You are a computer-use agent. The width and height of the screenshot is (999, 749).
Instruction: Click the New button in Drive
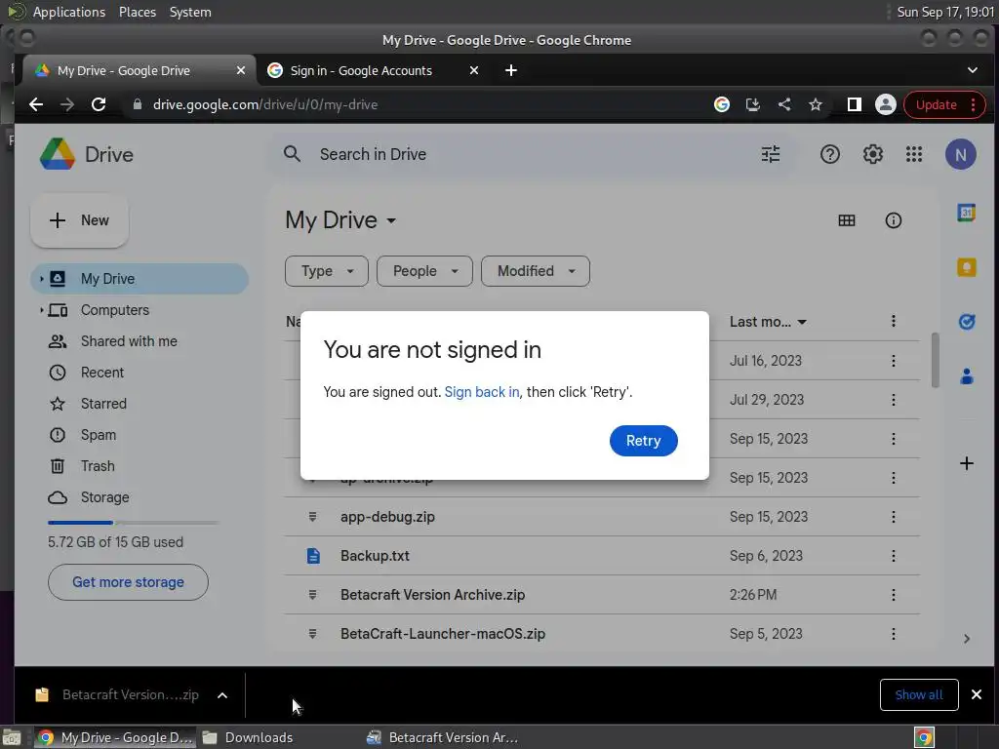pos(80,220)
